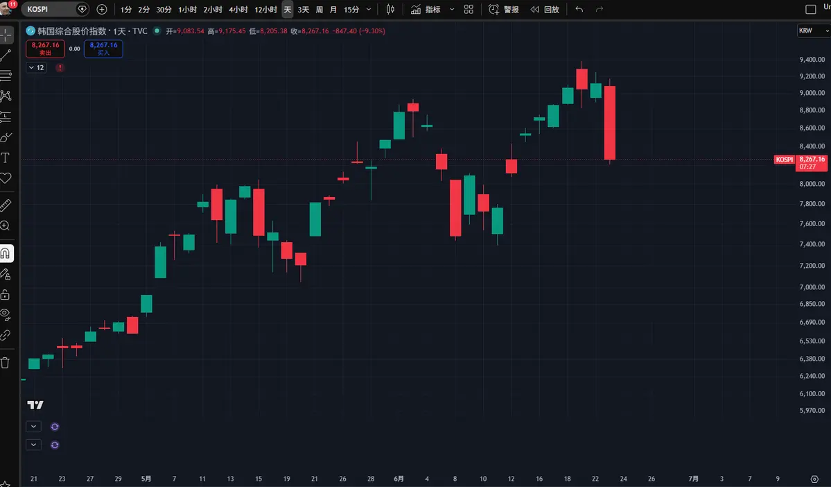Click the add symbol plus button
Viewport: 831px width, 487px height.
(102, 9)
